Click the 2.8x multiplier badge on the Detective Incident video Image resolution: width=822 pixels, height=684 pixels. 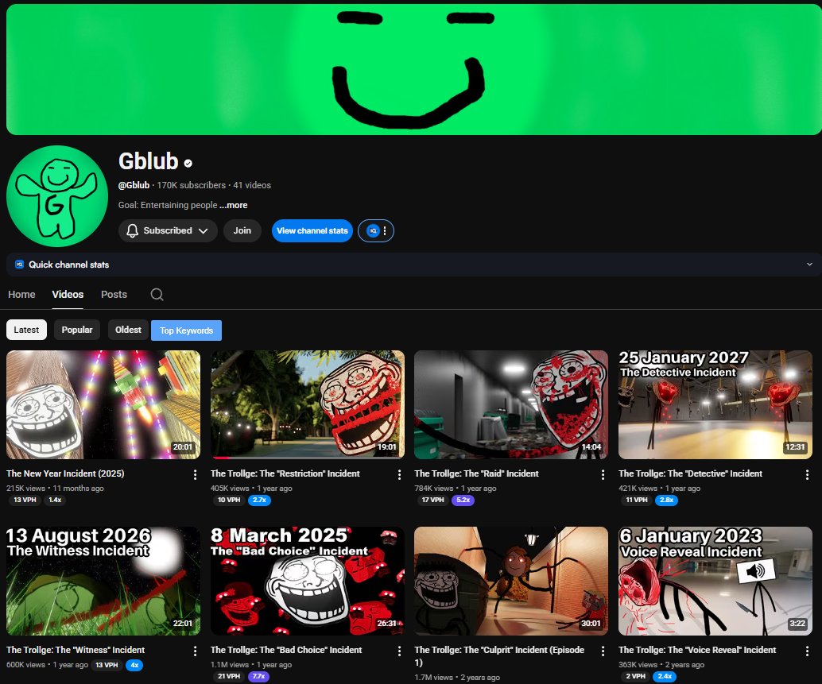(666, 500)
